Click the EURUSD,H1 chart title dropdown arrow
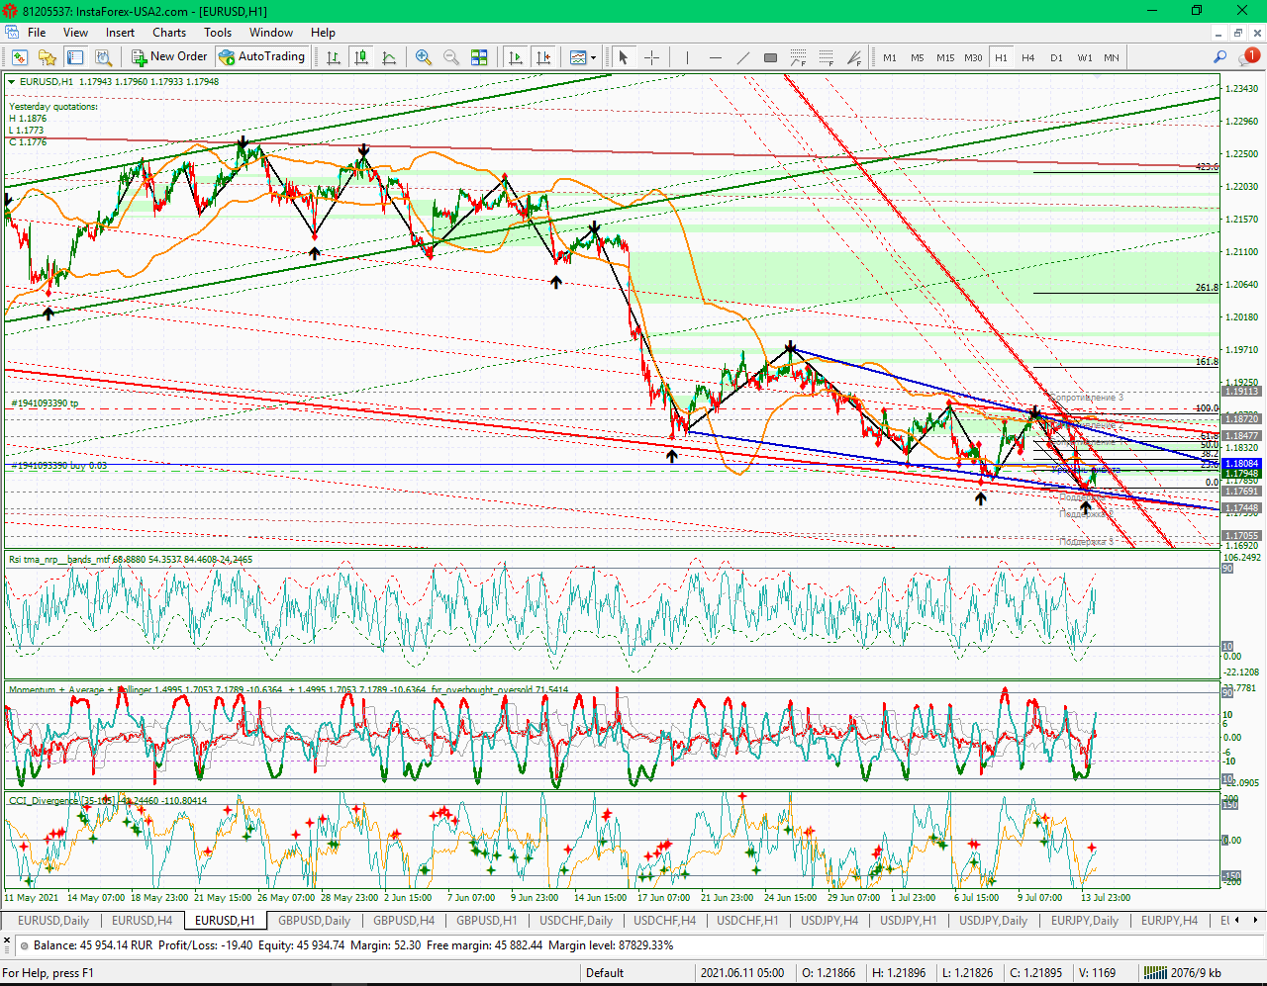The width and height of the screenshot is (1267, 986). [12, 82]
